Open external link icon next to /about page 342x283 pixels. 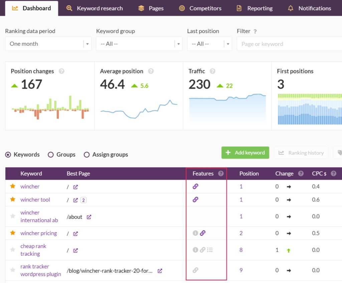click(89, 217)
